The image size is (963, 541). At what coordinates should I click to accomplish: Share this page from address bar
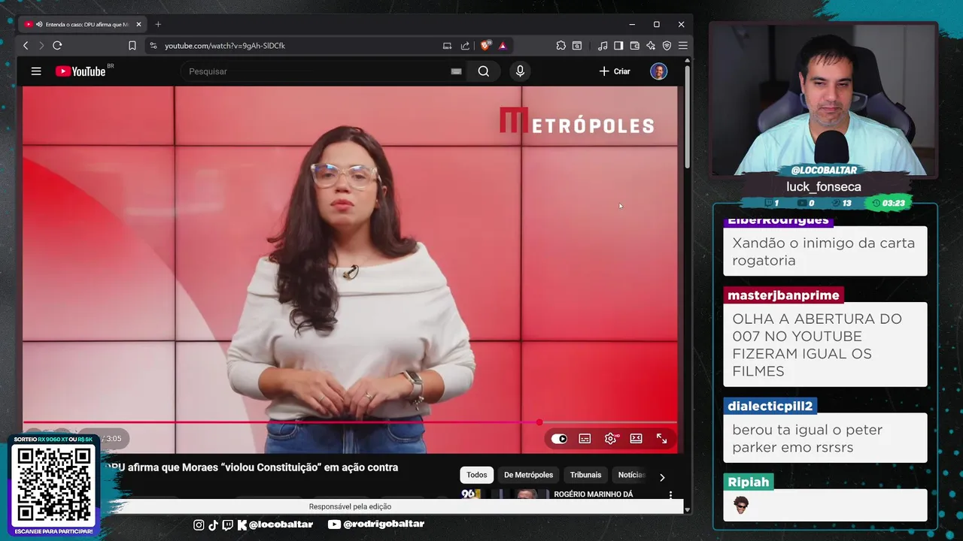click(465, 46)
